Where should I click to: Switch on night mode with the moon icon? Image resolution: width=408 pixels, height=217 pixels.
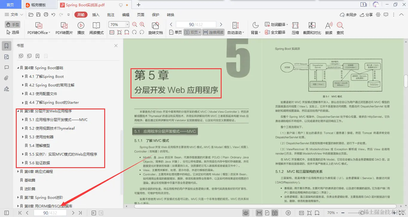pos(255,25)
